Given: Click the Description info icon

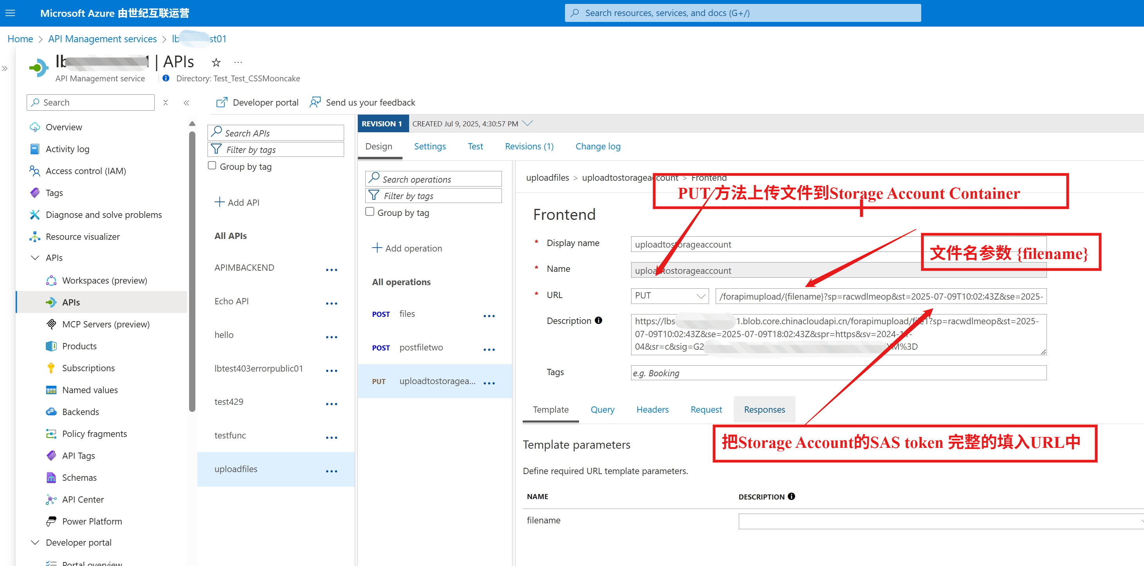Looking at the screenshot, I should pos(599,320).
